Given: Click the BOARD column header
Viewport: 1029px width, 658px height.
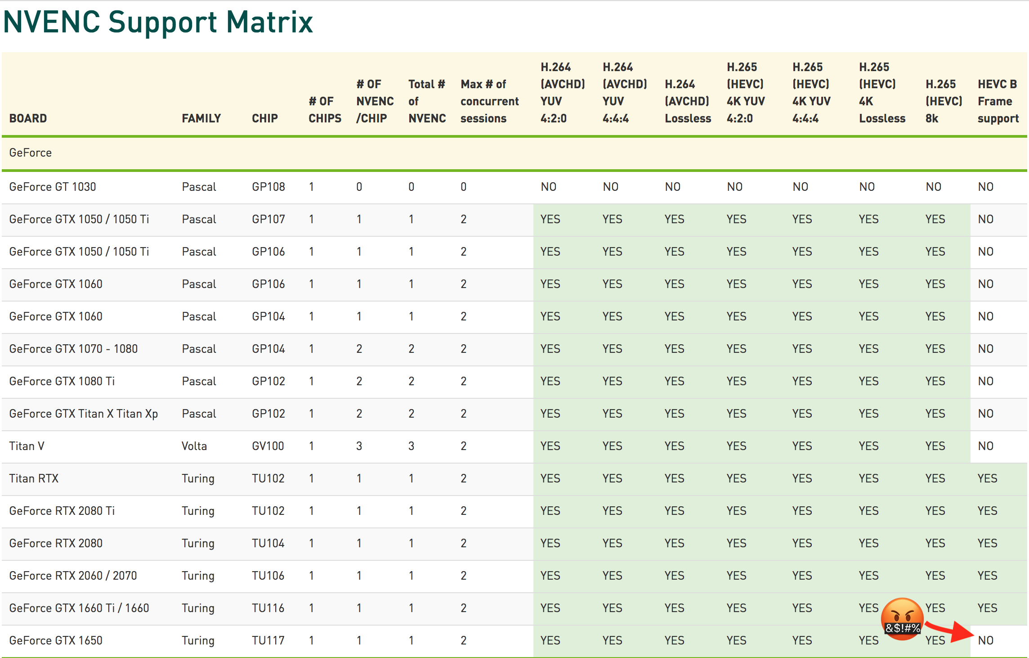Looking at the screenshot, I should tap(28, 118).
